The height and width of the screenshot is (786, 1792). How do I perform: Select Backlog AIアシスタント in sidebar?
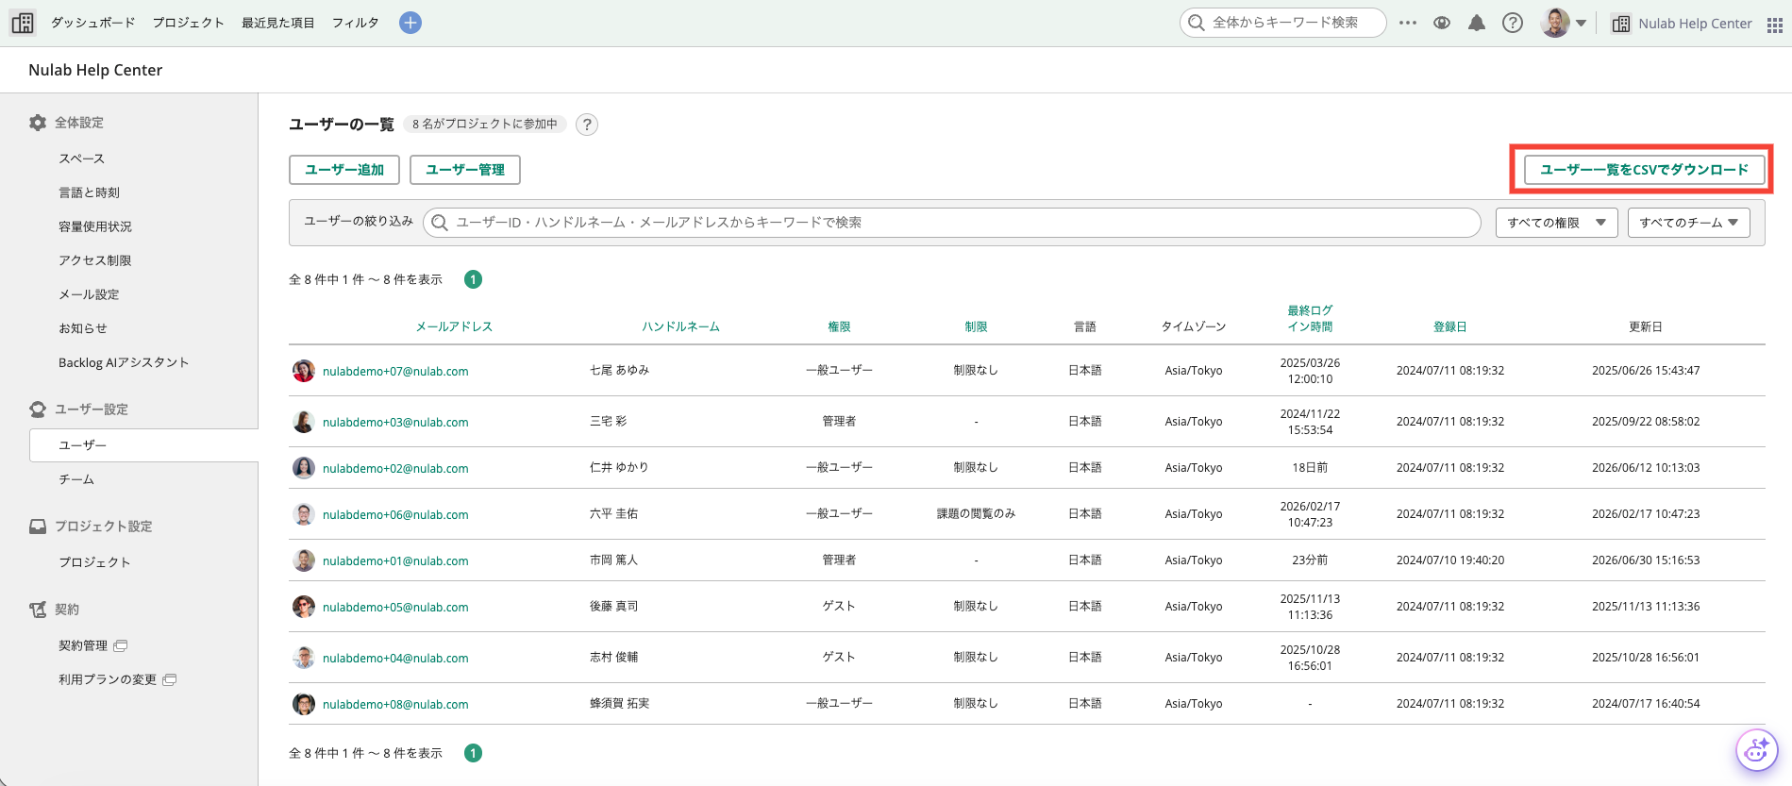(x=124, y=362)
